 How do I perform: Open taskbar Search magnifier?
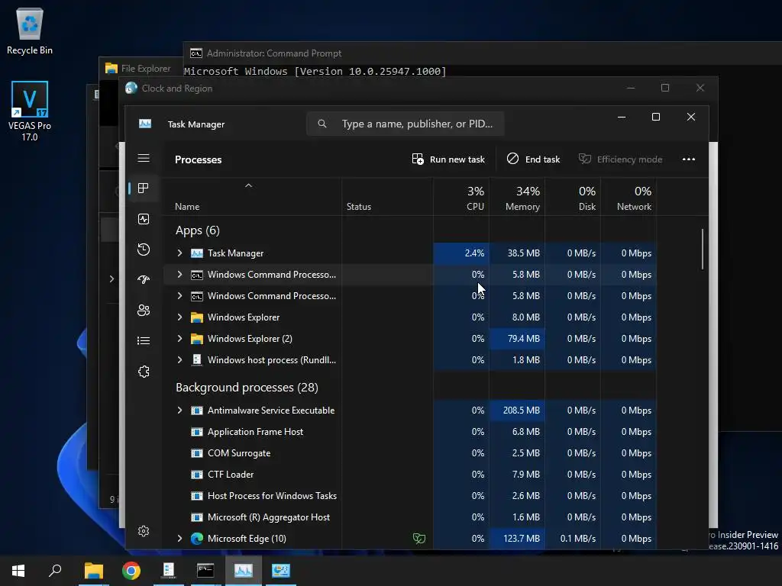point(55,571)
